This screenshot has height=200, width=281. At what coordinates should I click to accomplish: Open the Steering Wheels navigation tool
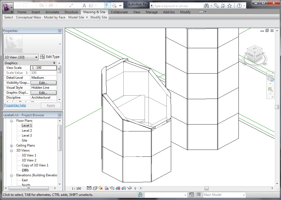click(270, 78)
